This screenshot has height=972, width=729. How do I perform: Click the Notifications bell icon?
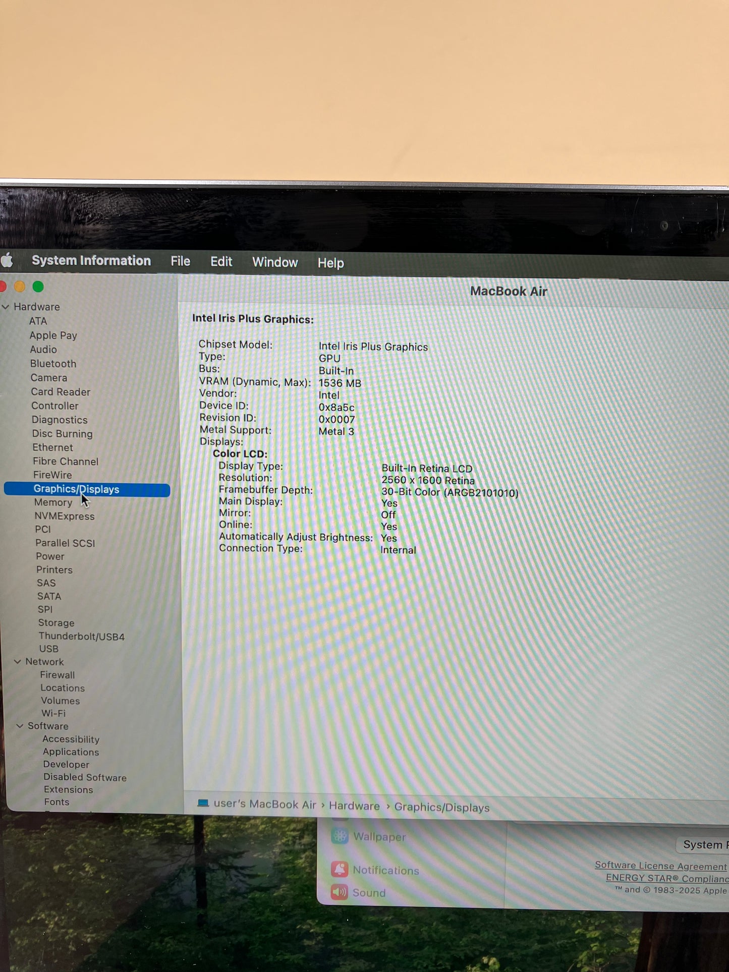(340, 869)
